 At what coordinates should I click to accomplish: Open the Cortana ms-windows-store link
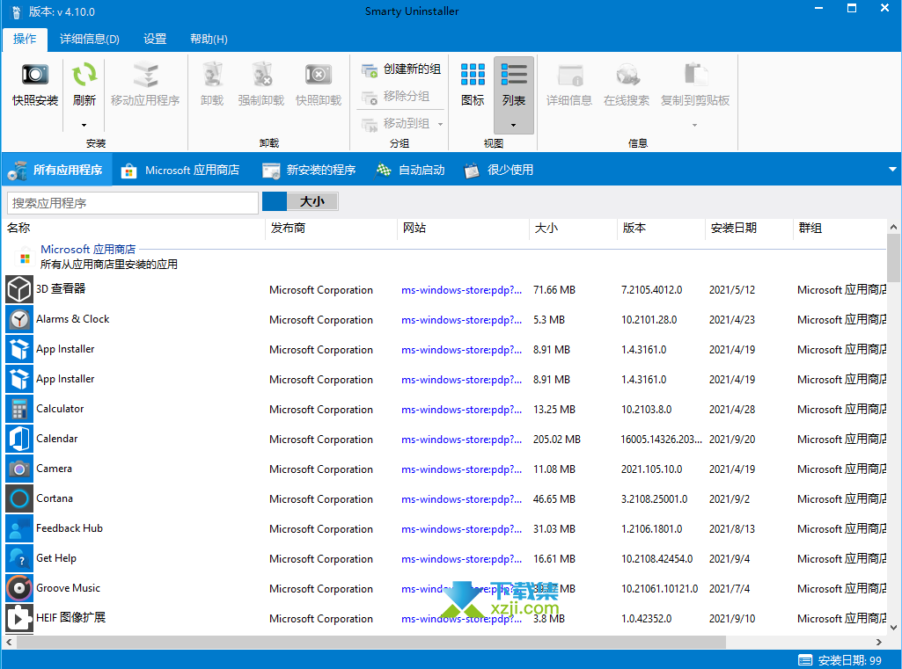point(461,498)
